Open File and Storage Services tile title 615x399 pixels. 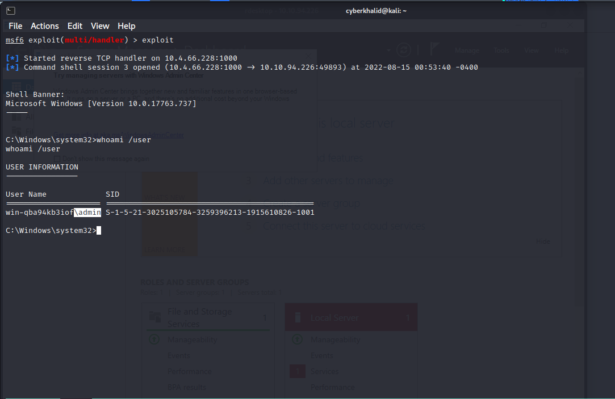(199, 317)
